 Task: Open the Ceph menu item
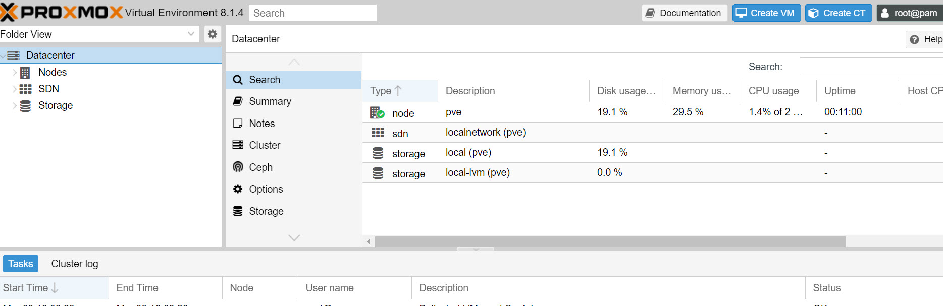[x=294, y=167]
